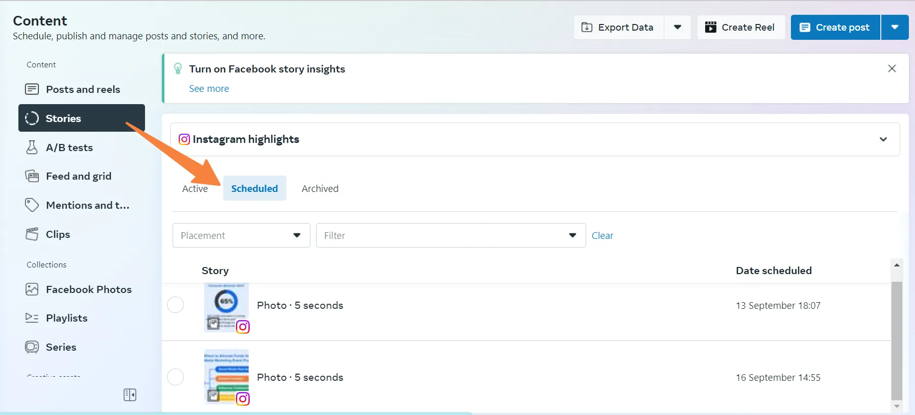Click the Feed and grid icon
The width and height of the screenshot is (915, 415).
[32, 176]
